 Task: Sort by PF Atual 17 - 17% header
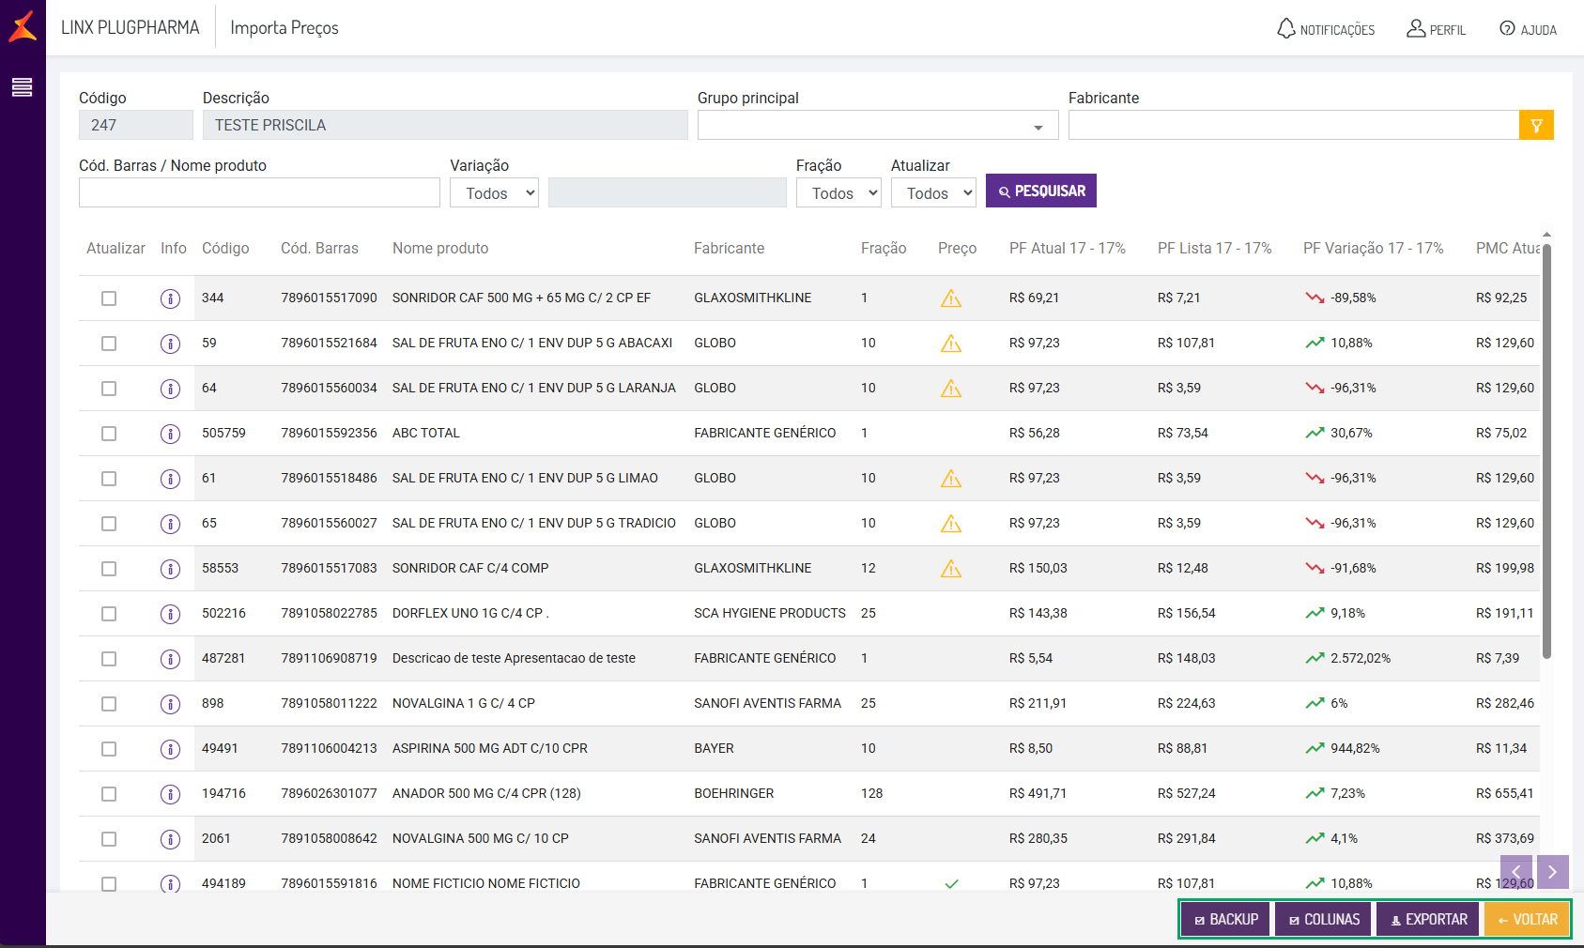tap(1068, 248)
